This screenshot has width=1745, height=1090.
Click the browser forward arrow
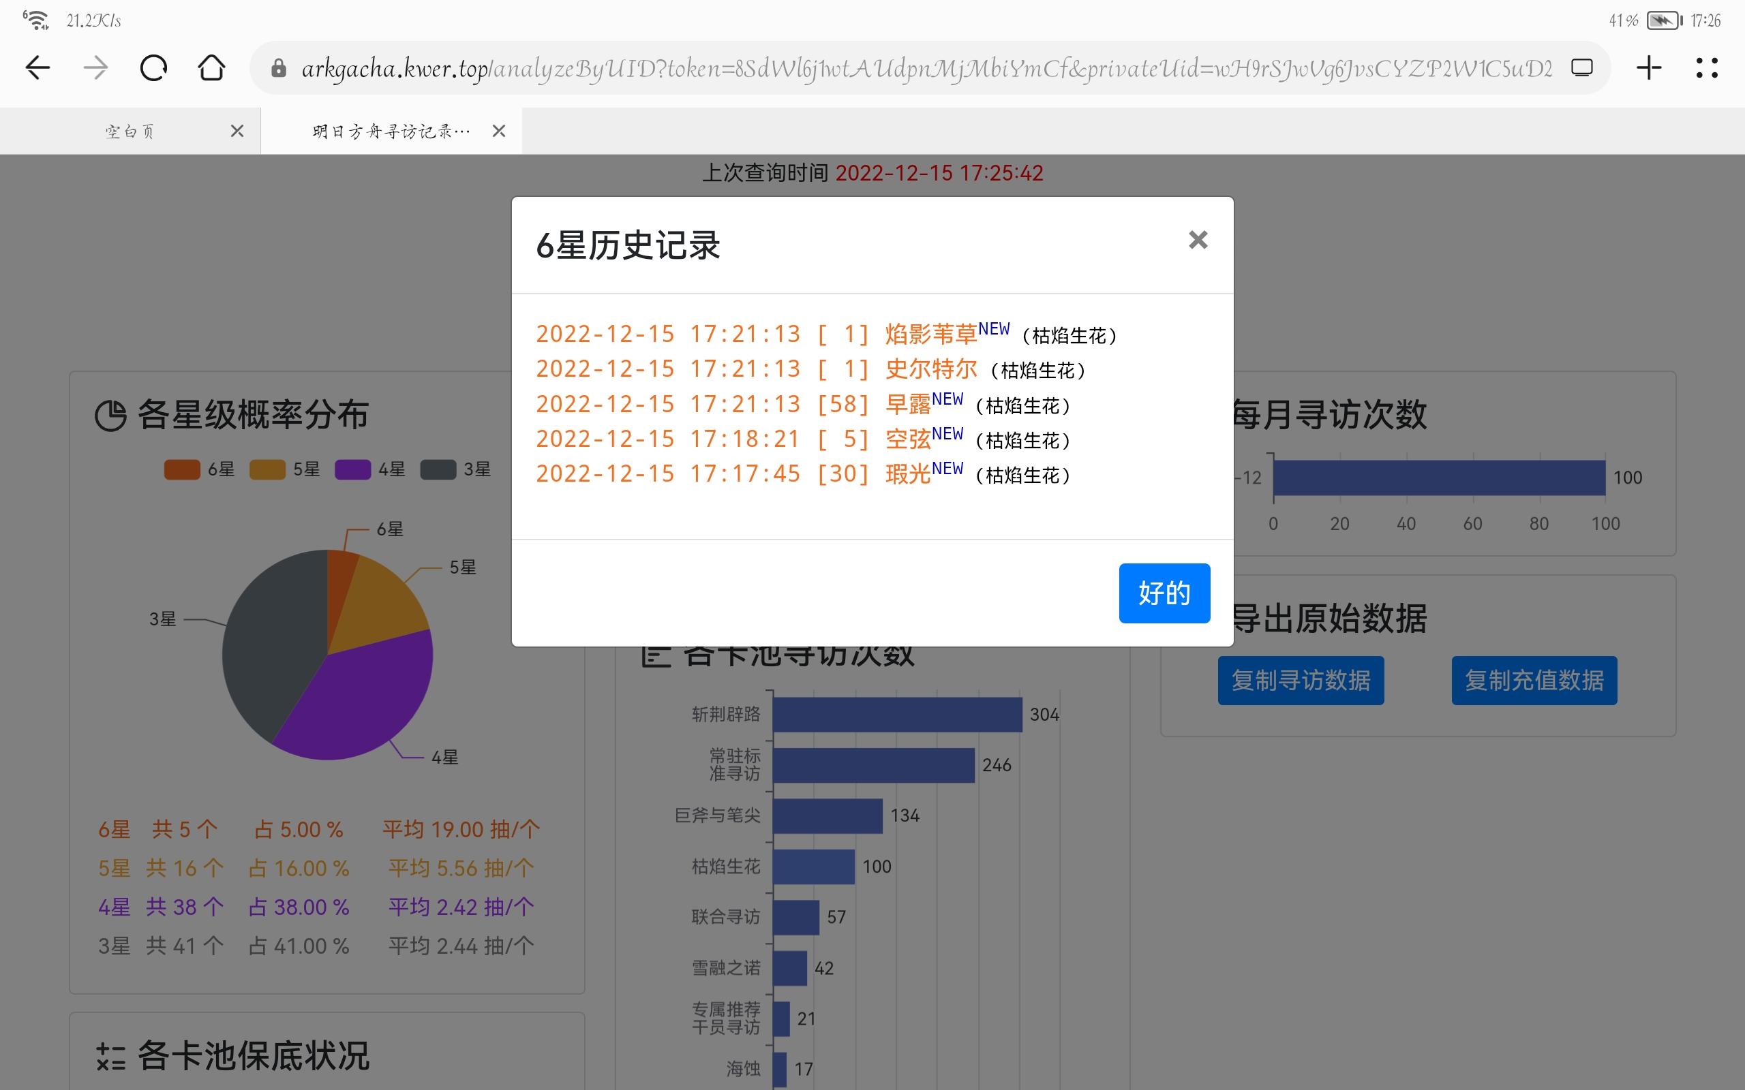[95, 67]
